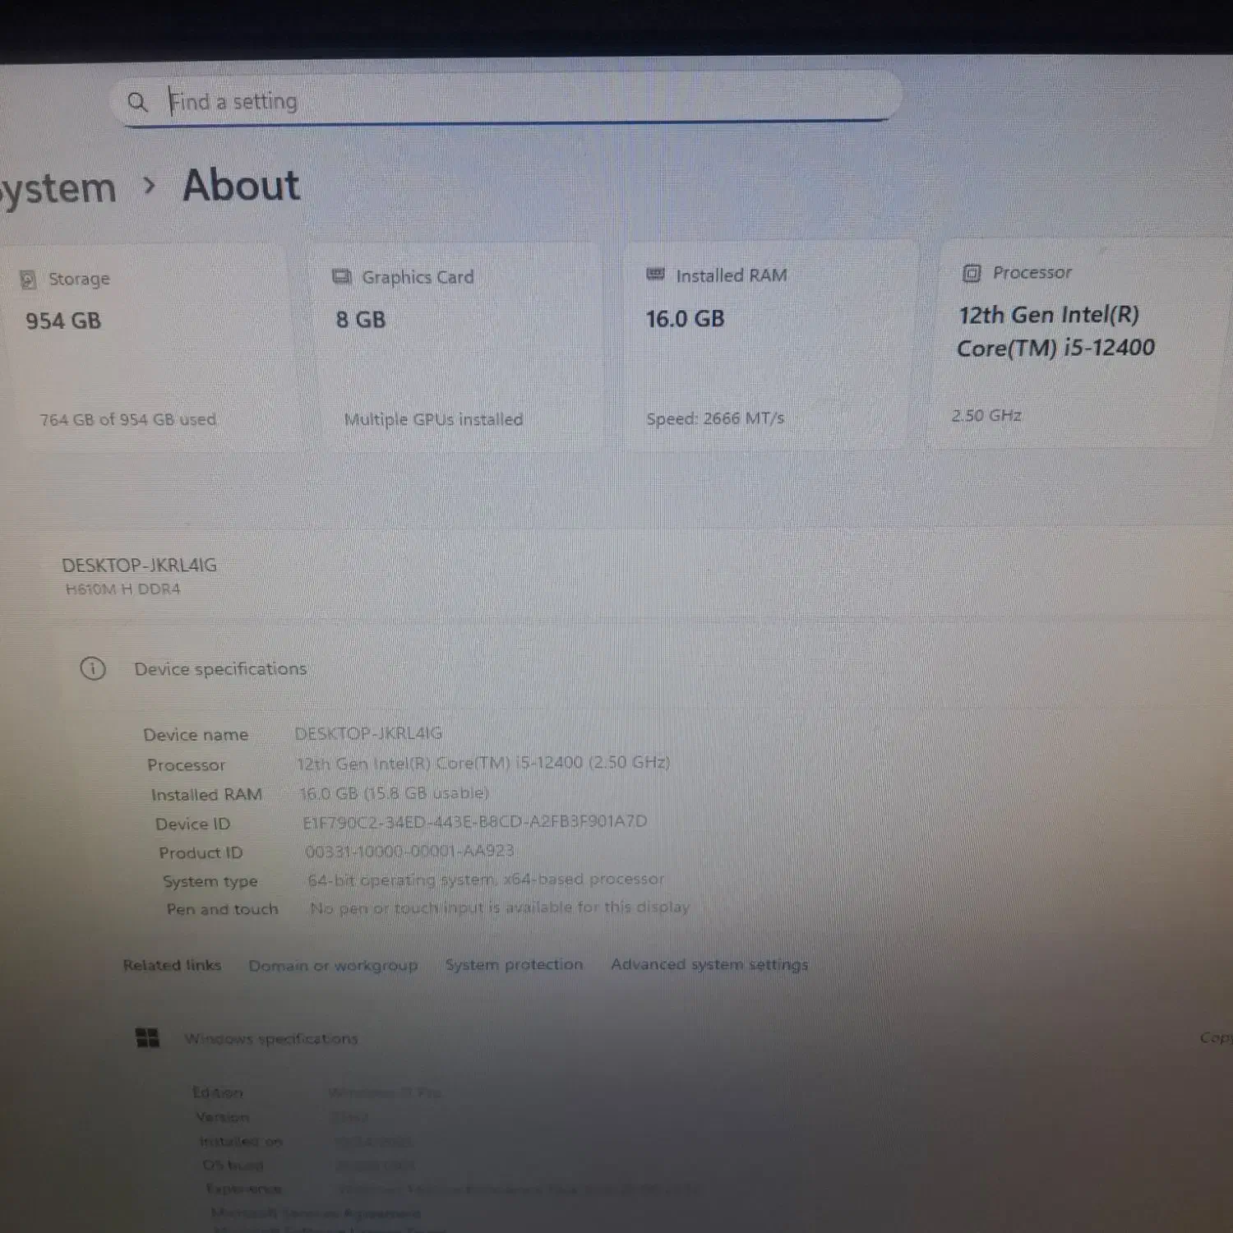1233x1233 pixels.
Task: Select the "Speed: 2666 MT/s" text
Action: [715, 418]
